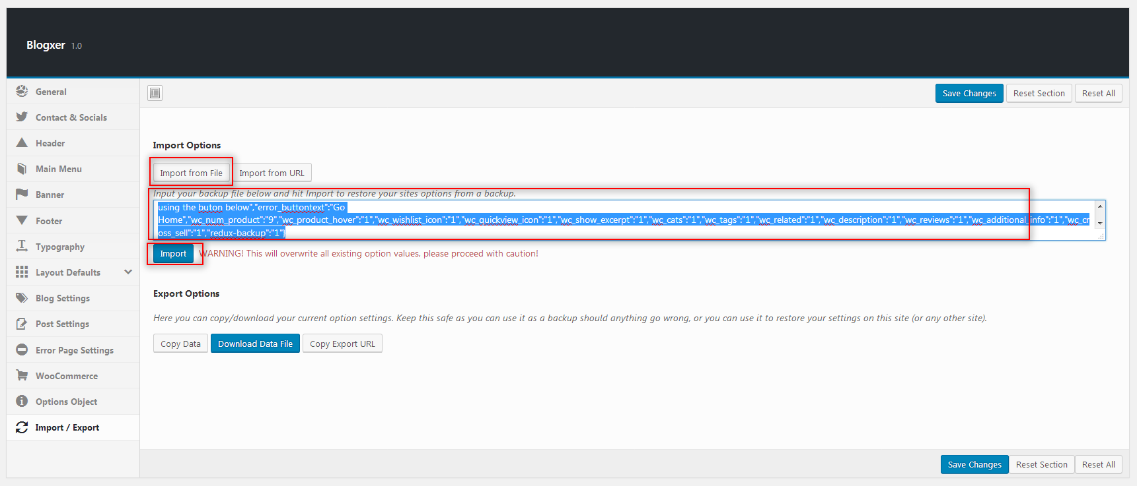Click top Save Changes button
The height and width of the screenshot is (486, 1137).
(x=969, y=93)
